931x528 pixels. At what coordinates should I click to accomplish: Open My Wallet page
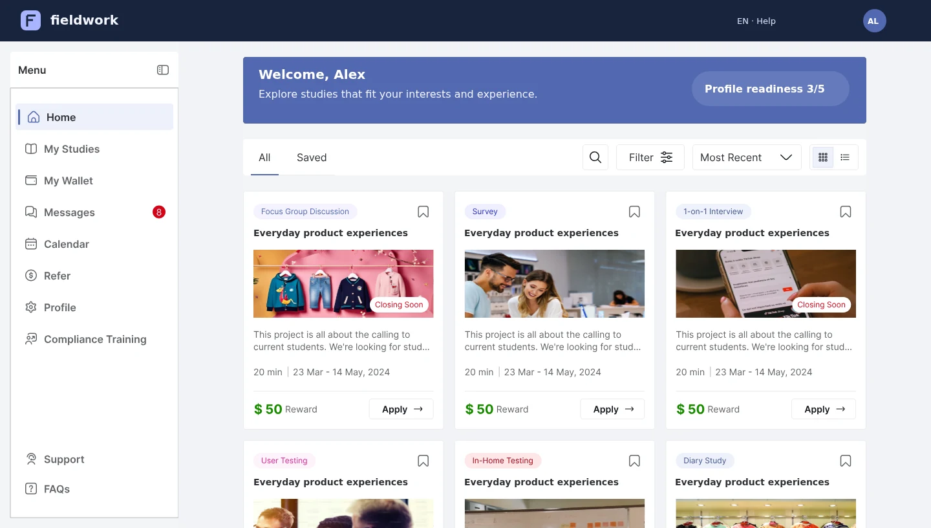tap(94, 181)
